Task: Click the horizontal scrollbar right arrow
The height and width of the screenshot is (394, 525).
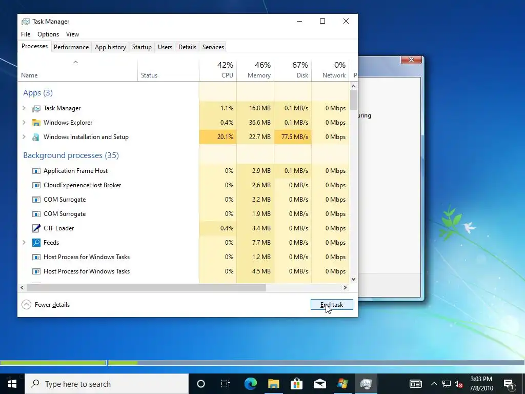Action: [345, 287]
